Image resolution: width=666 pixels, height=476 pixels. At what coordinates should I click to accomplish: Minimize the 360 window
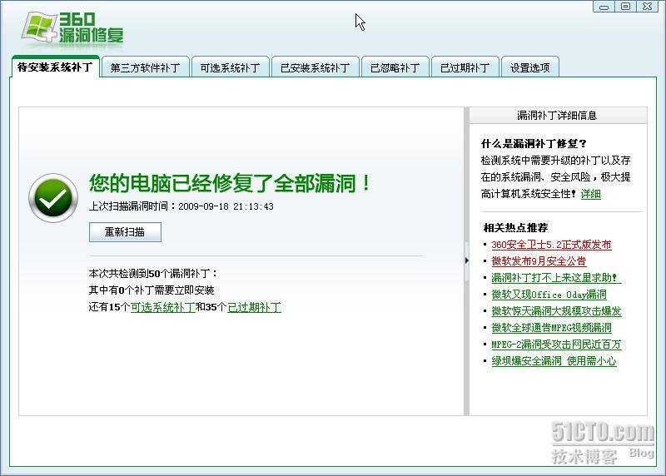[x=604, y=7]
